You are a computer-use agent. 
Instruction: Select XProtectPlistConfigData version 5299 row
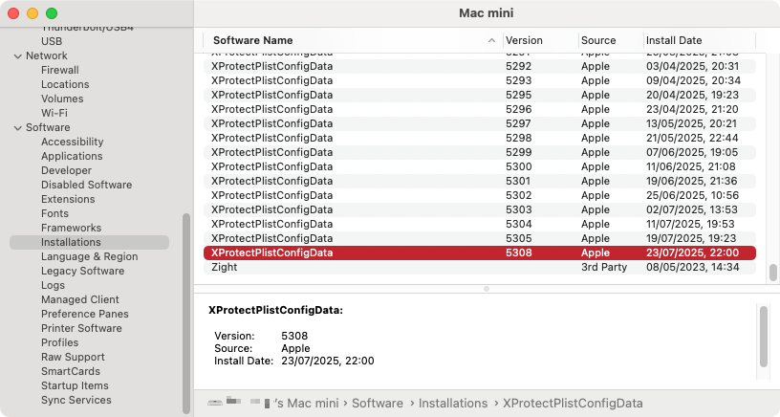click(480, 152)
